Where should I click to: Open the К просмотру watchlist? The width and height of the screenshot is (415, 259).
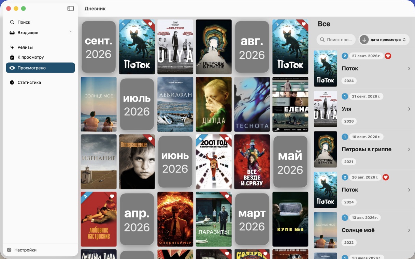click(40, 57)
